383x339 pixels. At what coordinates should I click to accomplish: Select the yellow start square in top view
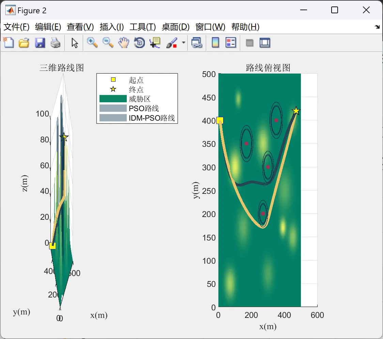(x=220, y=120)
